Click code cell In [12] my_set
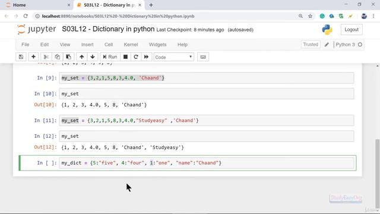 [207, 136]
